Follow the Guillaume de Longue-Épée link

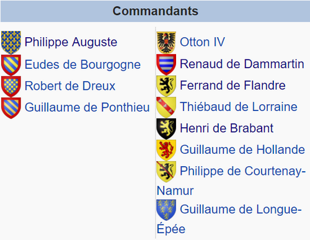[229, 219]
